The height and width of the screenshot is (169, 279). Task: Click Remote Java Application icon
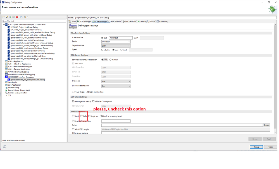[6, 93]
